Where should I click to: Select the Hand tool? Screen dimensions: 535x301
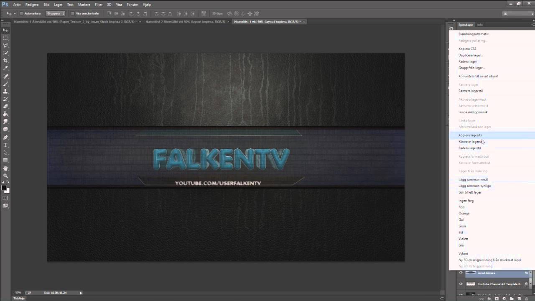(5, 168)
